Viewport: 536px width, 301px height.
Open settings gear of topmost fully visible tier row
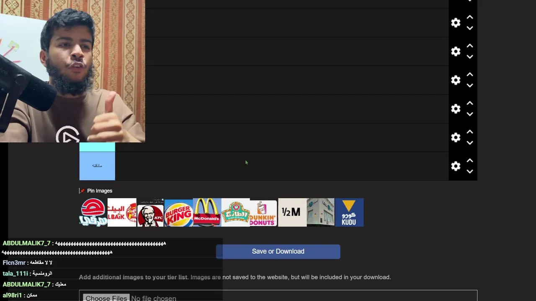(456, 23)
